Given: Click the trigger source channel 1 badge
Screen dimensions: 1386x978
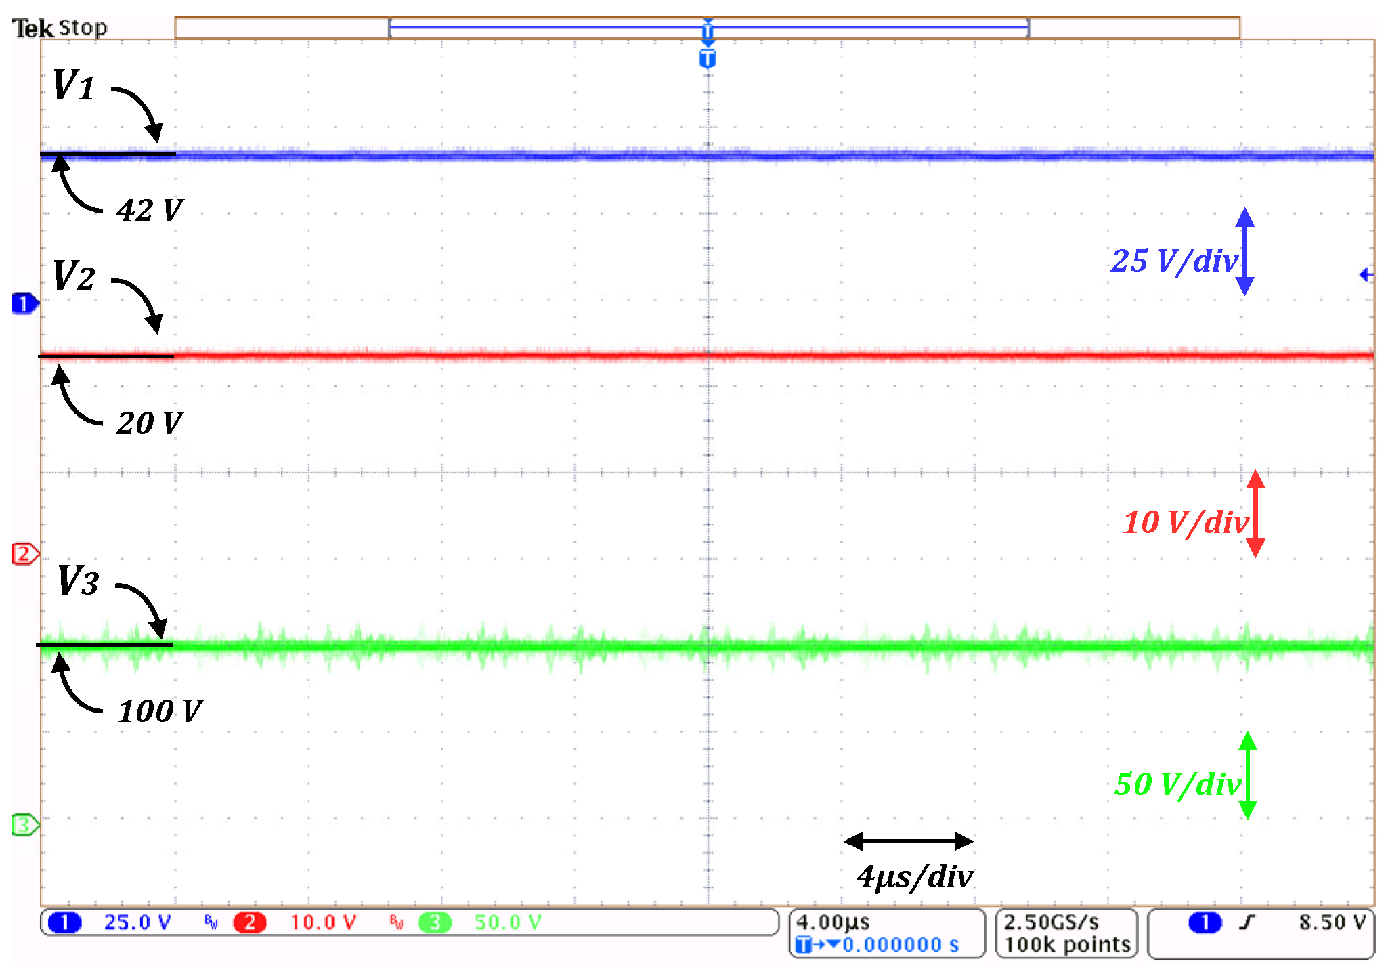Looking at the screenshot, I should 1205,922.
